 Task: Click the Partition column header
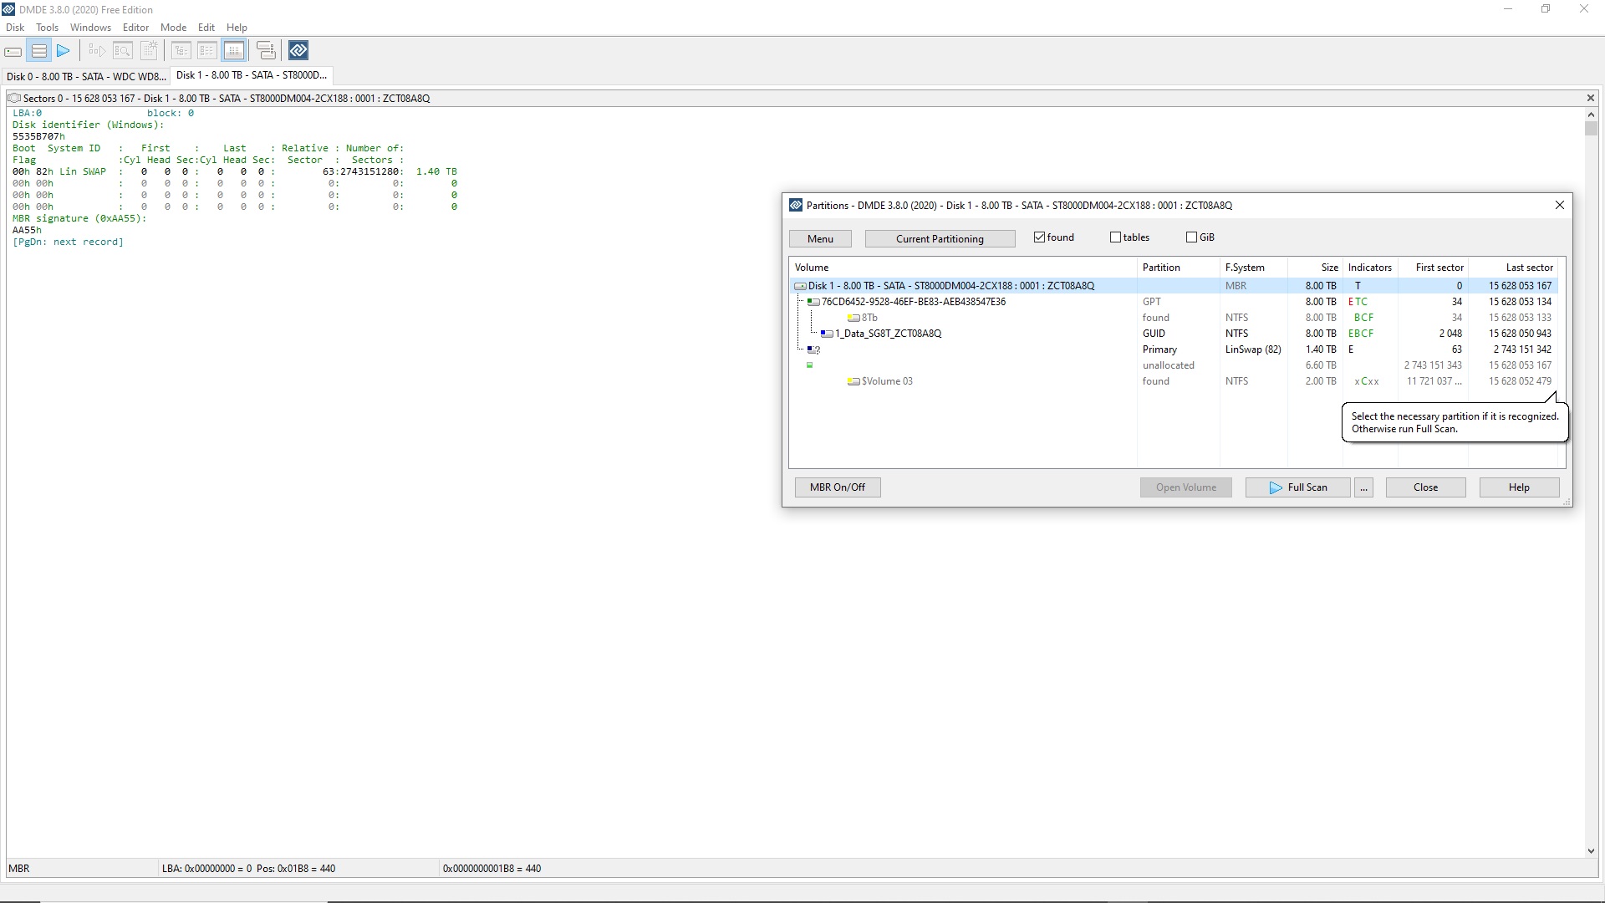1179,268
